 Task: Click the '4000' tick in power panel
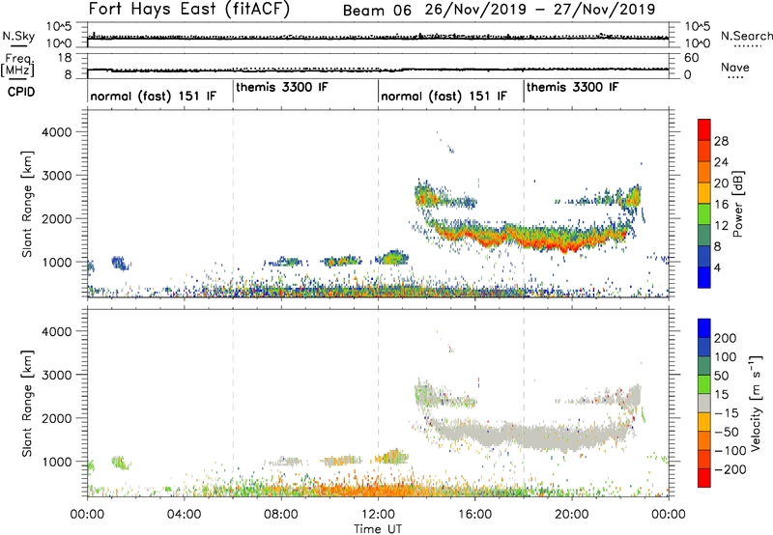[56, 132]
